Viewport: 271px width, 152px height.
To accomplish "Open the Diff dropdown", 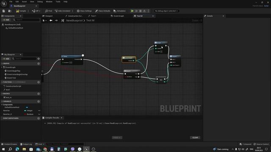I will 36,11.
